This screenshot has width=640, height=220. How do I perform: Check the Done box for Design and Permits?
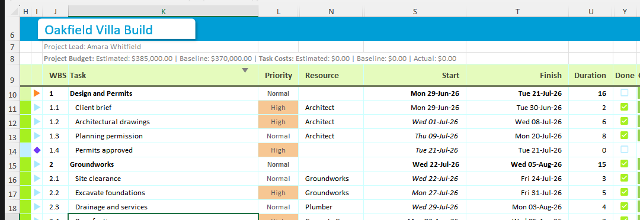point(624,93)
